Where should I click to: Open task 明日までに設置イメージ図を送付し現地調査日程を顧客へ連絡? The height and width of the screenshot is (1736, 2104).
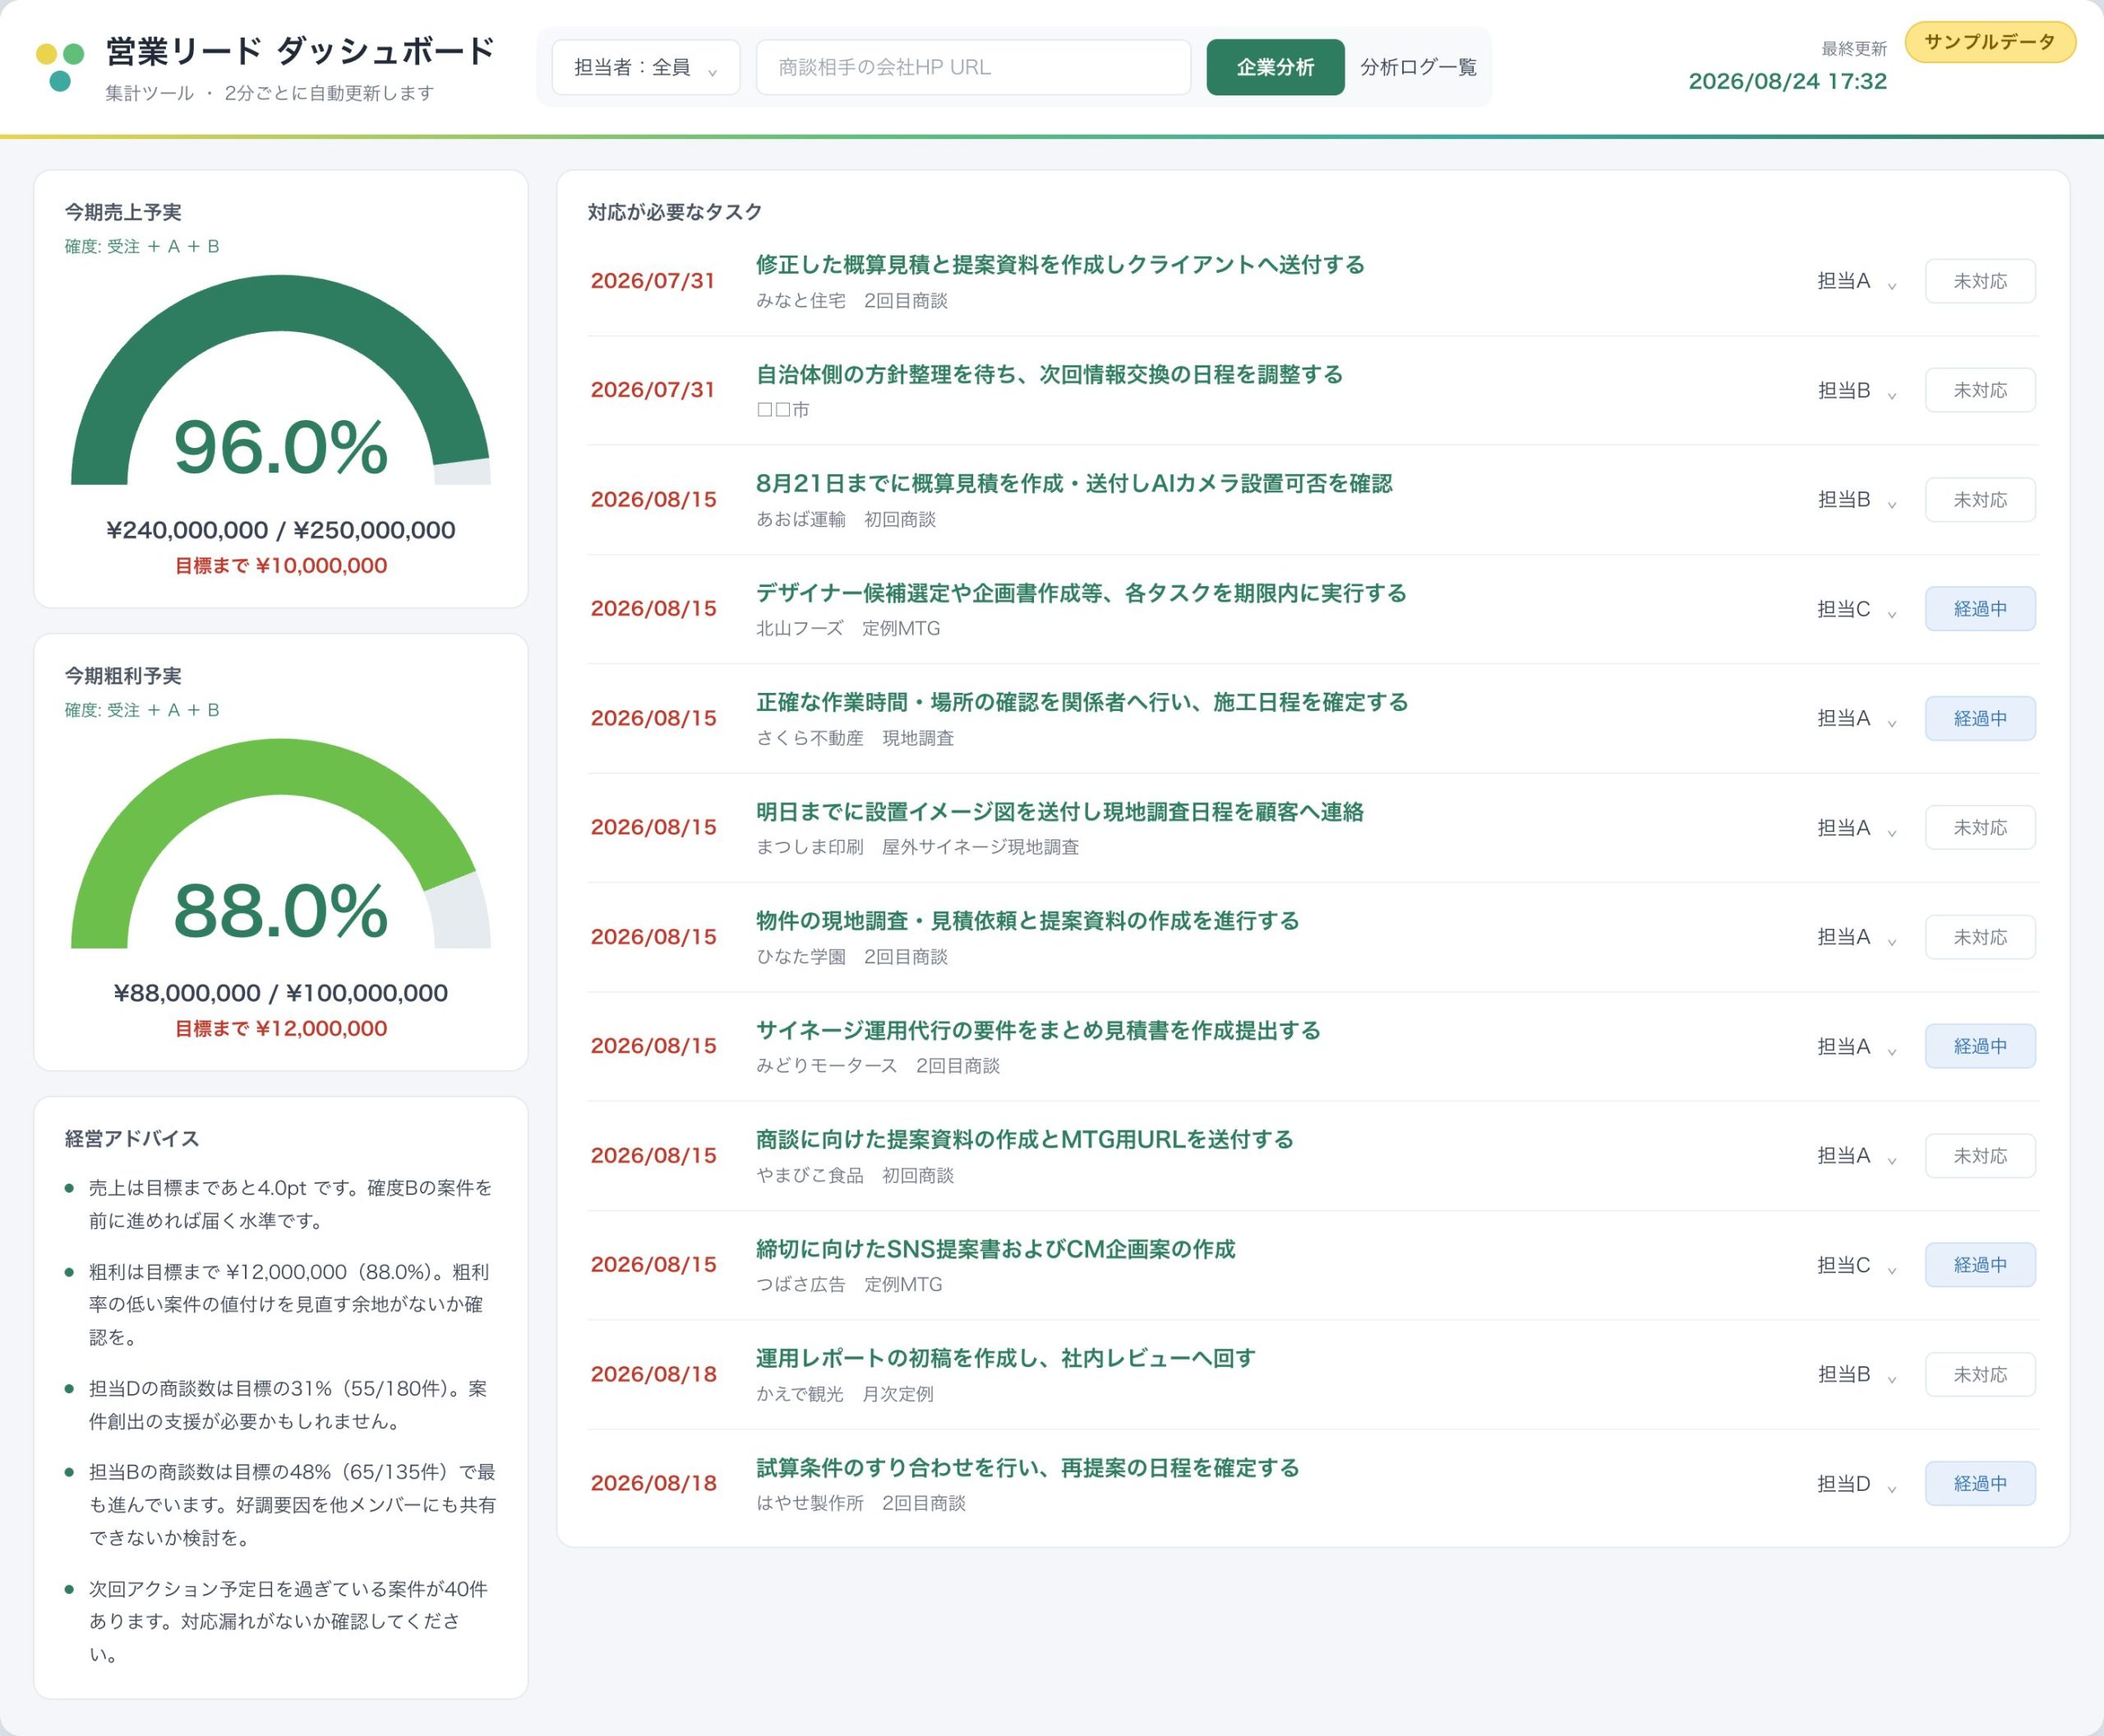coord(1060,812)
